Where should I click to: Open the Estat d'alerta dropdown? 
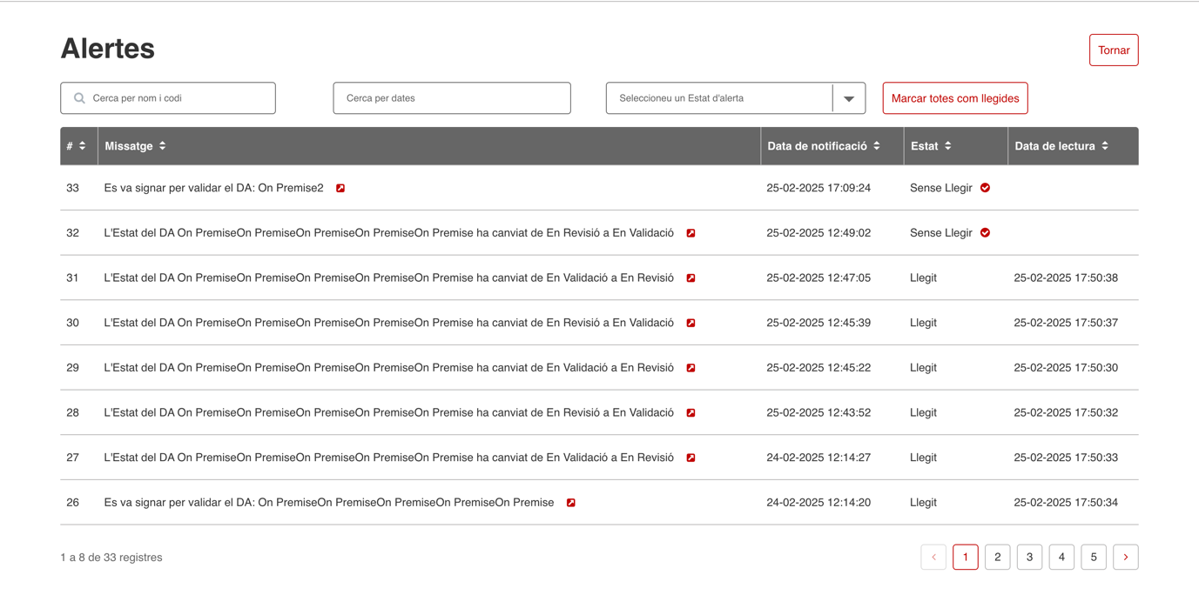(x=848, y=98)
